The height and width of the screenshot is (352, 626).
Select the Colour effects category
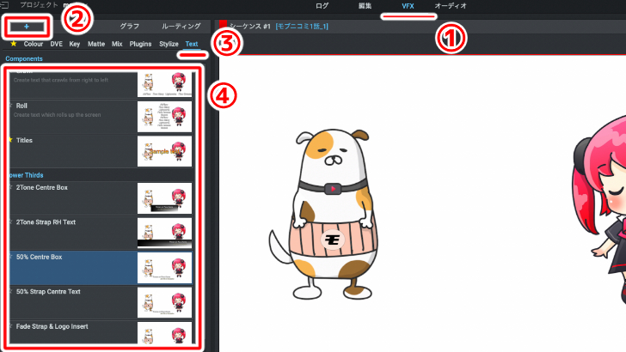tap(34, 44)
